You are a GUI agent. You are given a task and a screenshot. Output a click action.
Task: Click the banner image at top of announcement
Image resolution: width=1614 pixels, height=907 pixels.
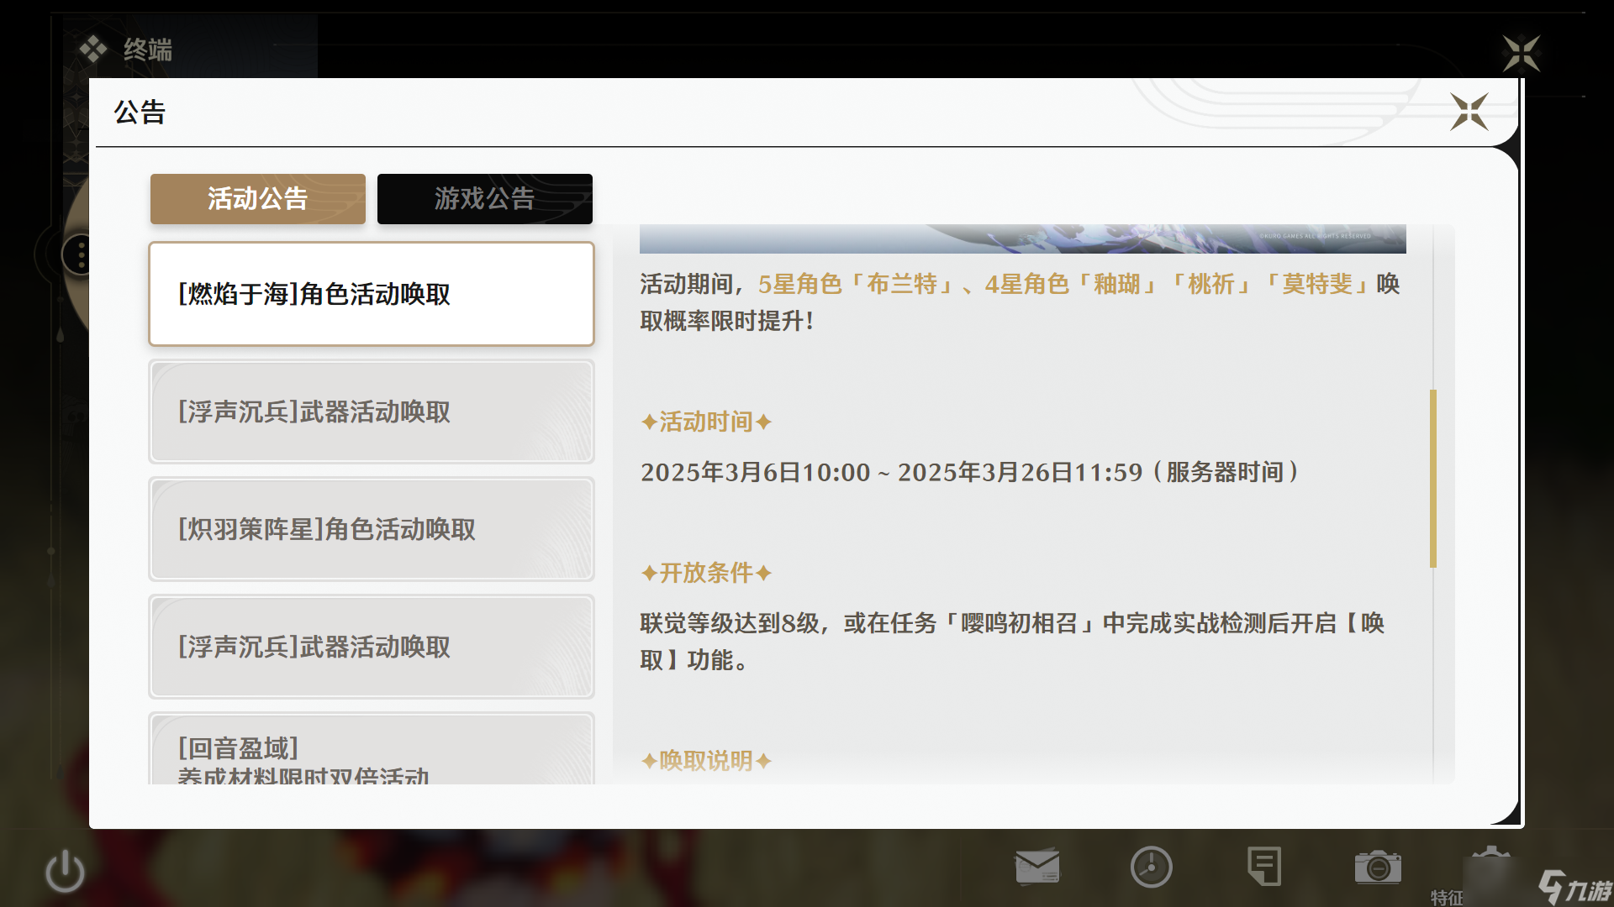[x=1021, y=239]
